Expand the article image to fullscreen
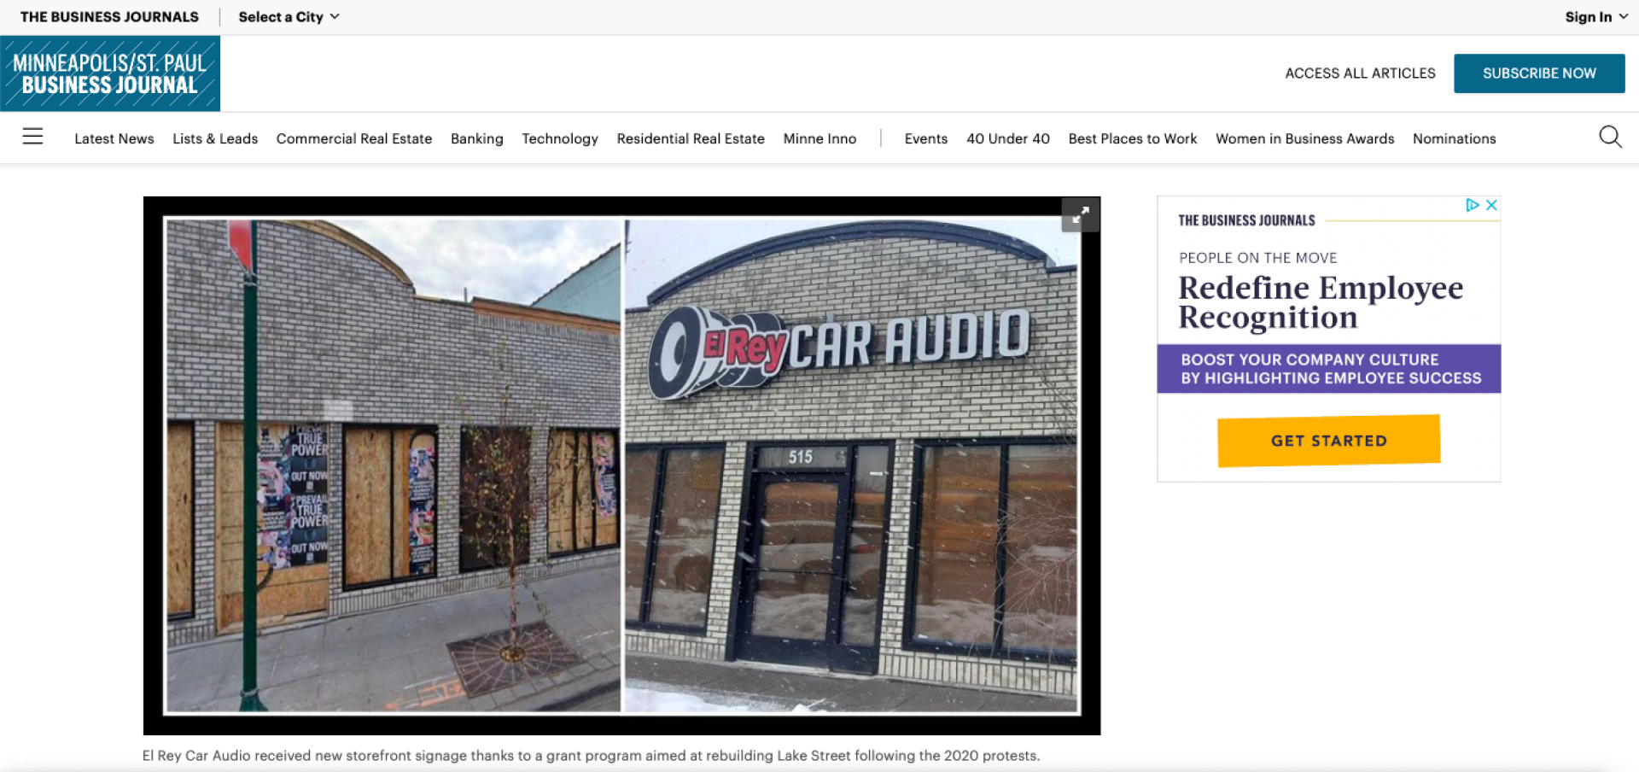 pyautogui.click(x=1081, y=215)
